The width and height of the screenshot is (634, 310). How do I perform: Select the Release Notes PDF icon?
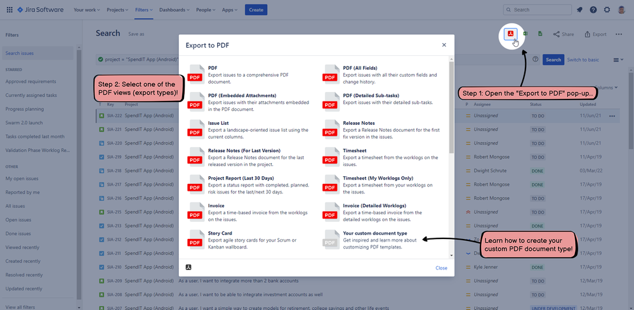[x=330, y=128]
